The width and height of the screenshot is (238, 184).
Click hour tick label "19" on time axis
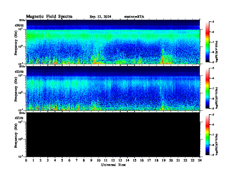pyautogui.click(x=163, y=161)
